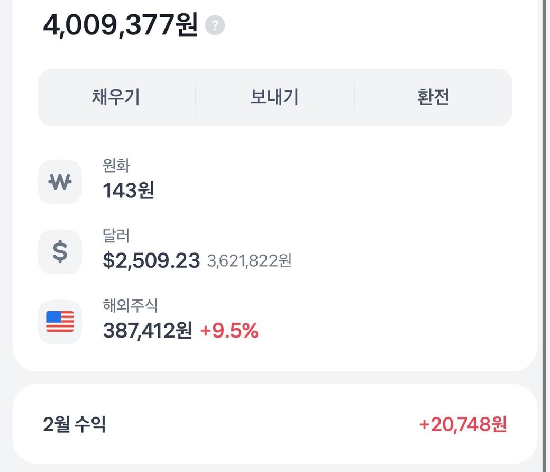The height and width of the screenshot is (472, 550).
Task: Click the 387,412원 stock value
Action: tap(147, 331)
